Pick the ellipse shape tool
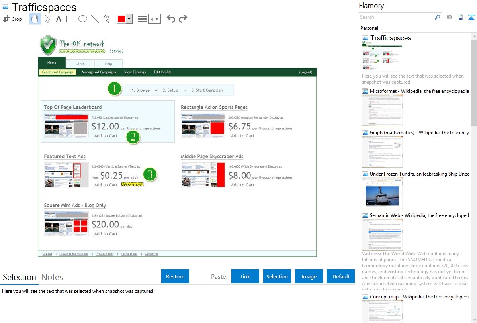Image resolution: width=477 pixels, height=323 pixels. pos(82,19)
